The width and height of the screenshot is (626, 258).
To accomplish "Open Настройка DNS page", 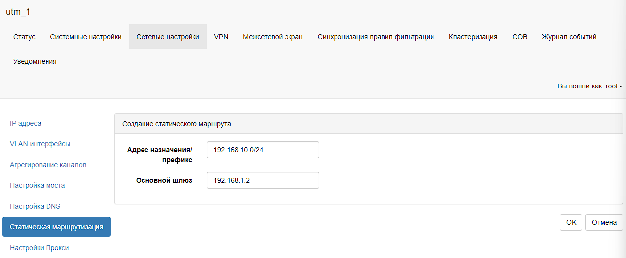I will click(x=35, y=206).
